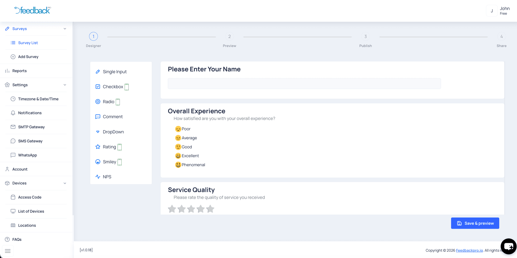Select the NPS question type
517x258 pixels.
(x=107, y=176)
